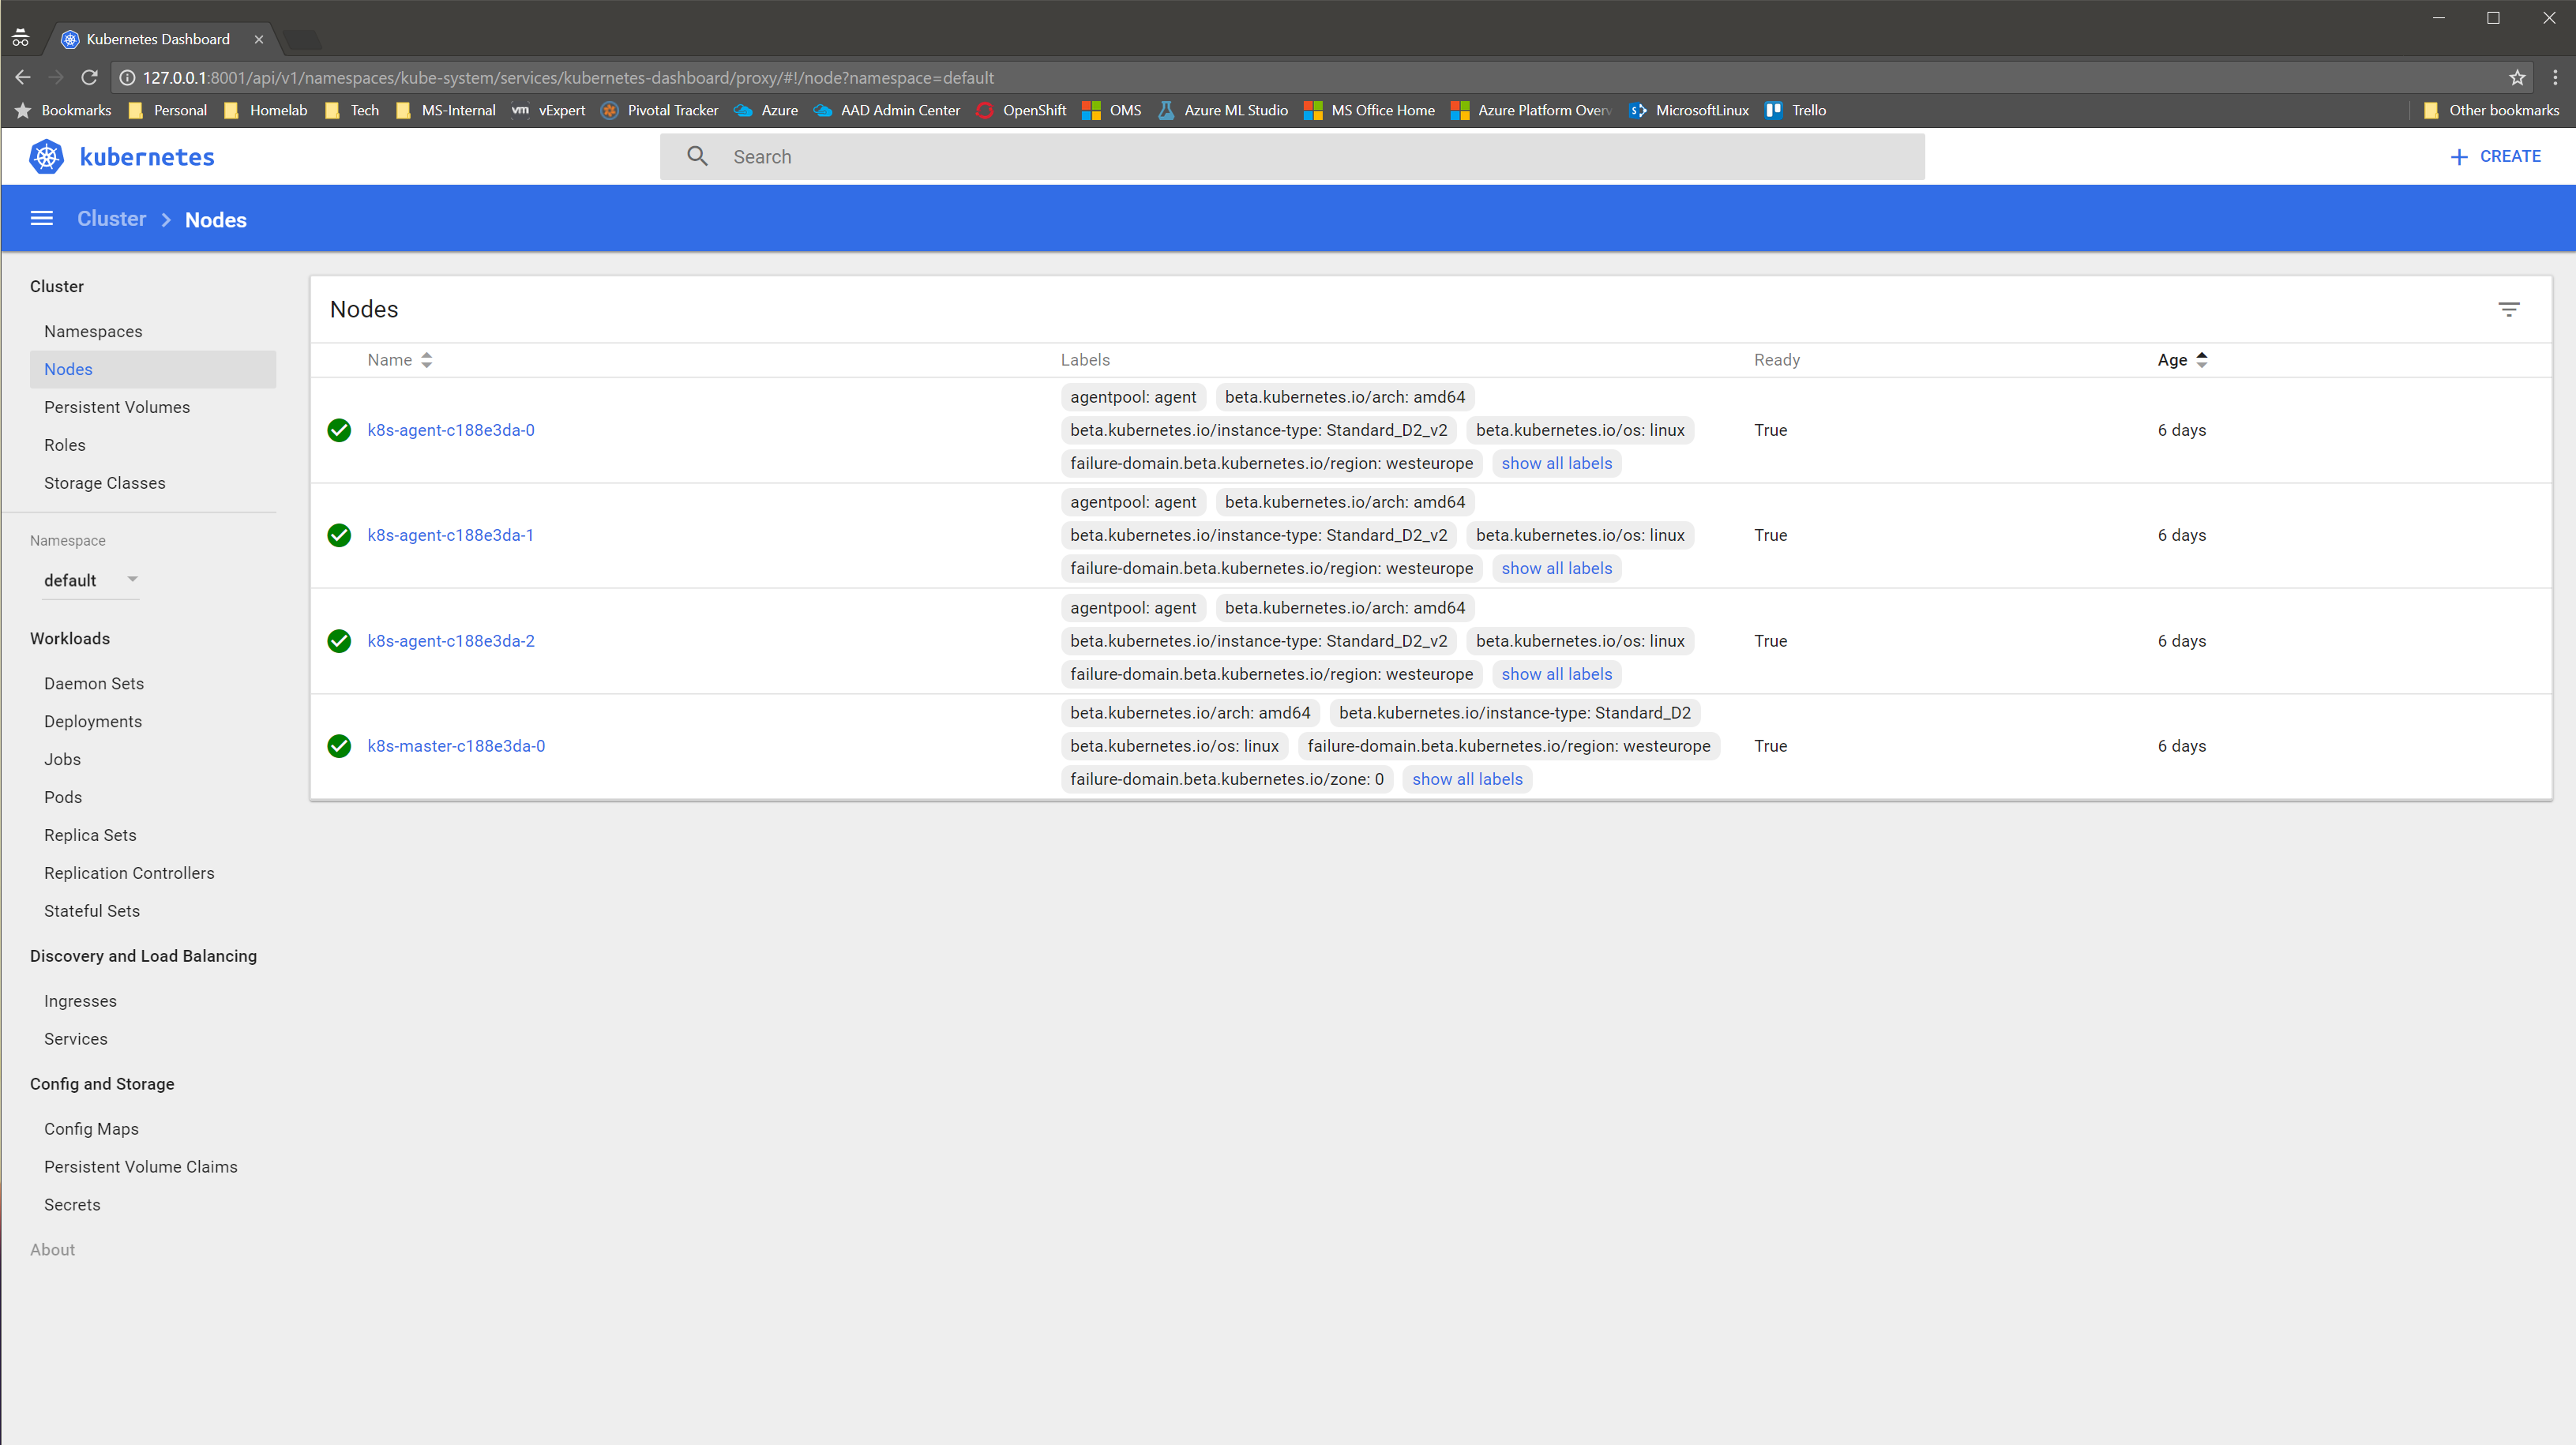This screenshot has height=1445, width=2576.
Task: Open the default namespace dropdown
Action: 90,580
